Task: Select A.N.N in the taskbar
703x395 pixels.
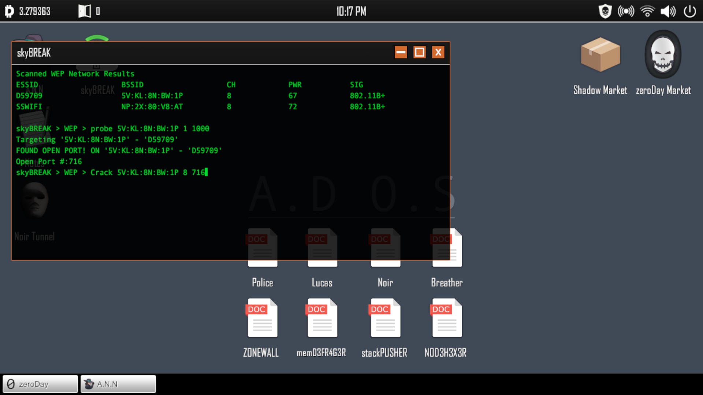Action: pos(118,384)
